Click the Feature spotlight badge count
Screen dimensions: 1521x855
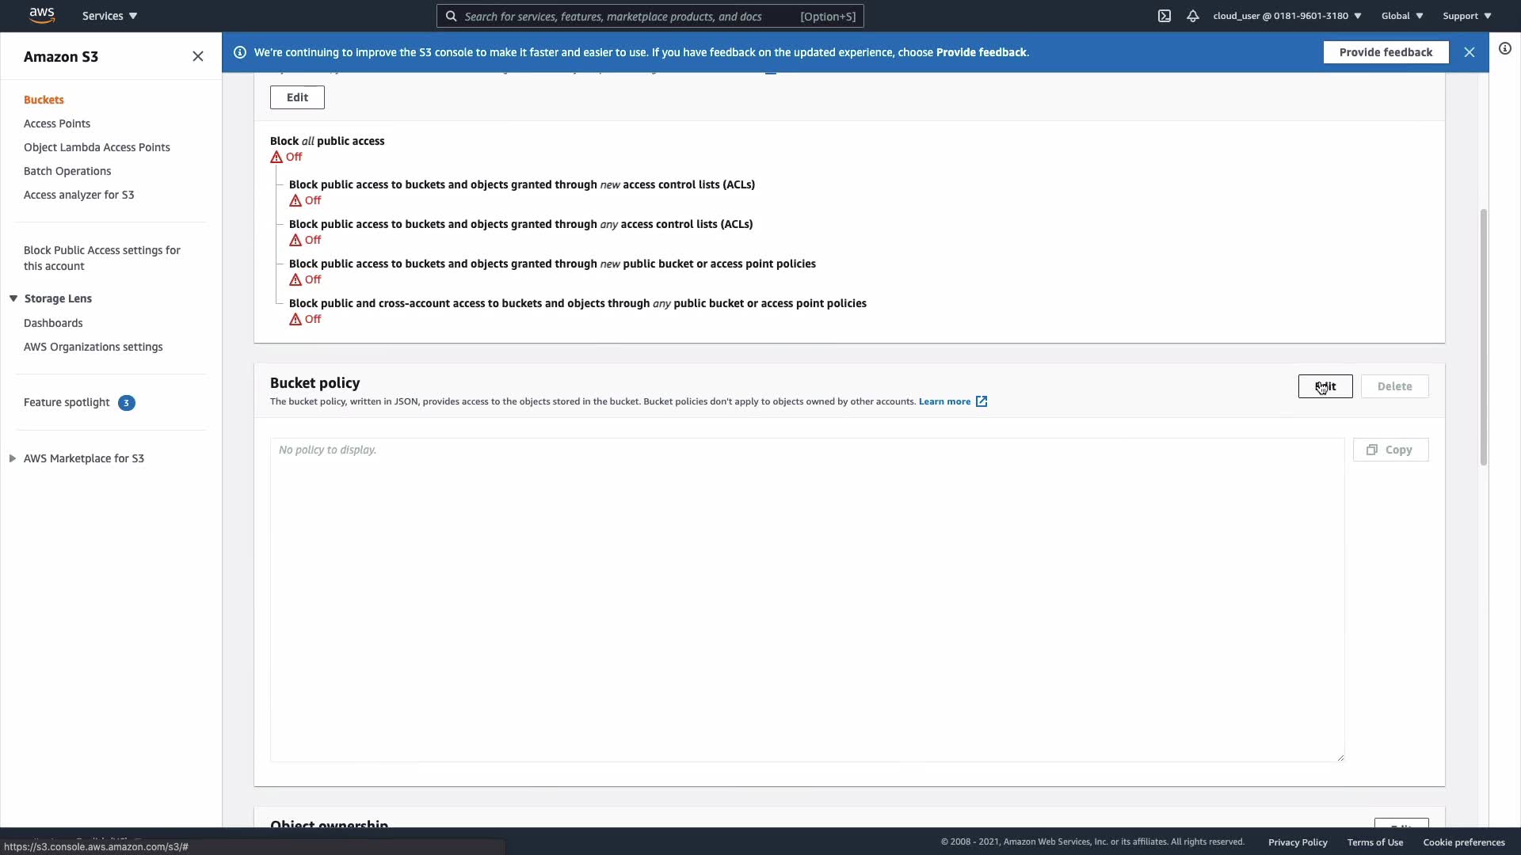(x=126, y=403)
